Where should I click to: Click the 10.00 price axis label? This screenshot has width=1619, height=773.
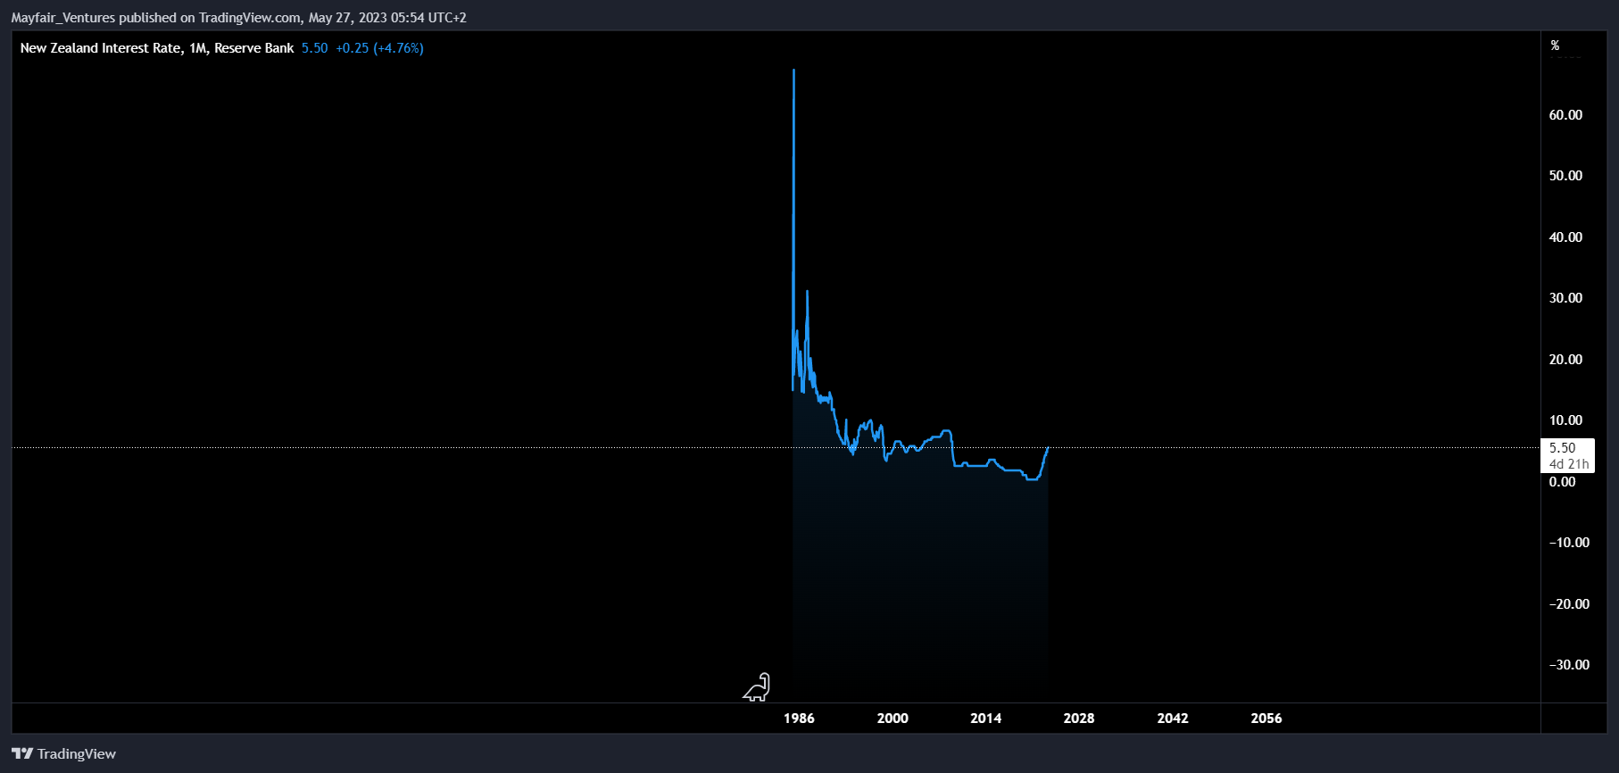(1565, 420)
